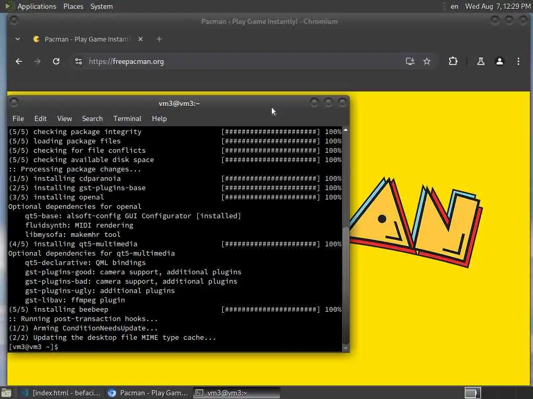Switch to Pacman Chromium taskbar button

148,393
